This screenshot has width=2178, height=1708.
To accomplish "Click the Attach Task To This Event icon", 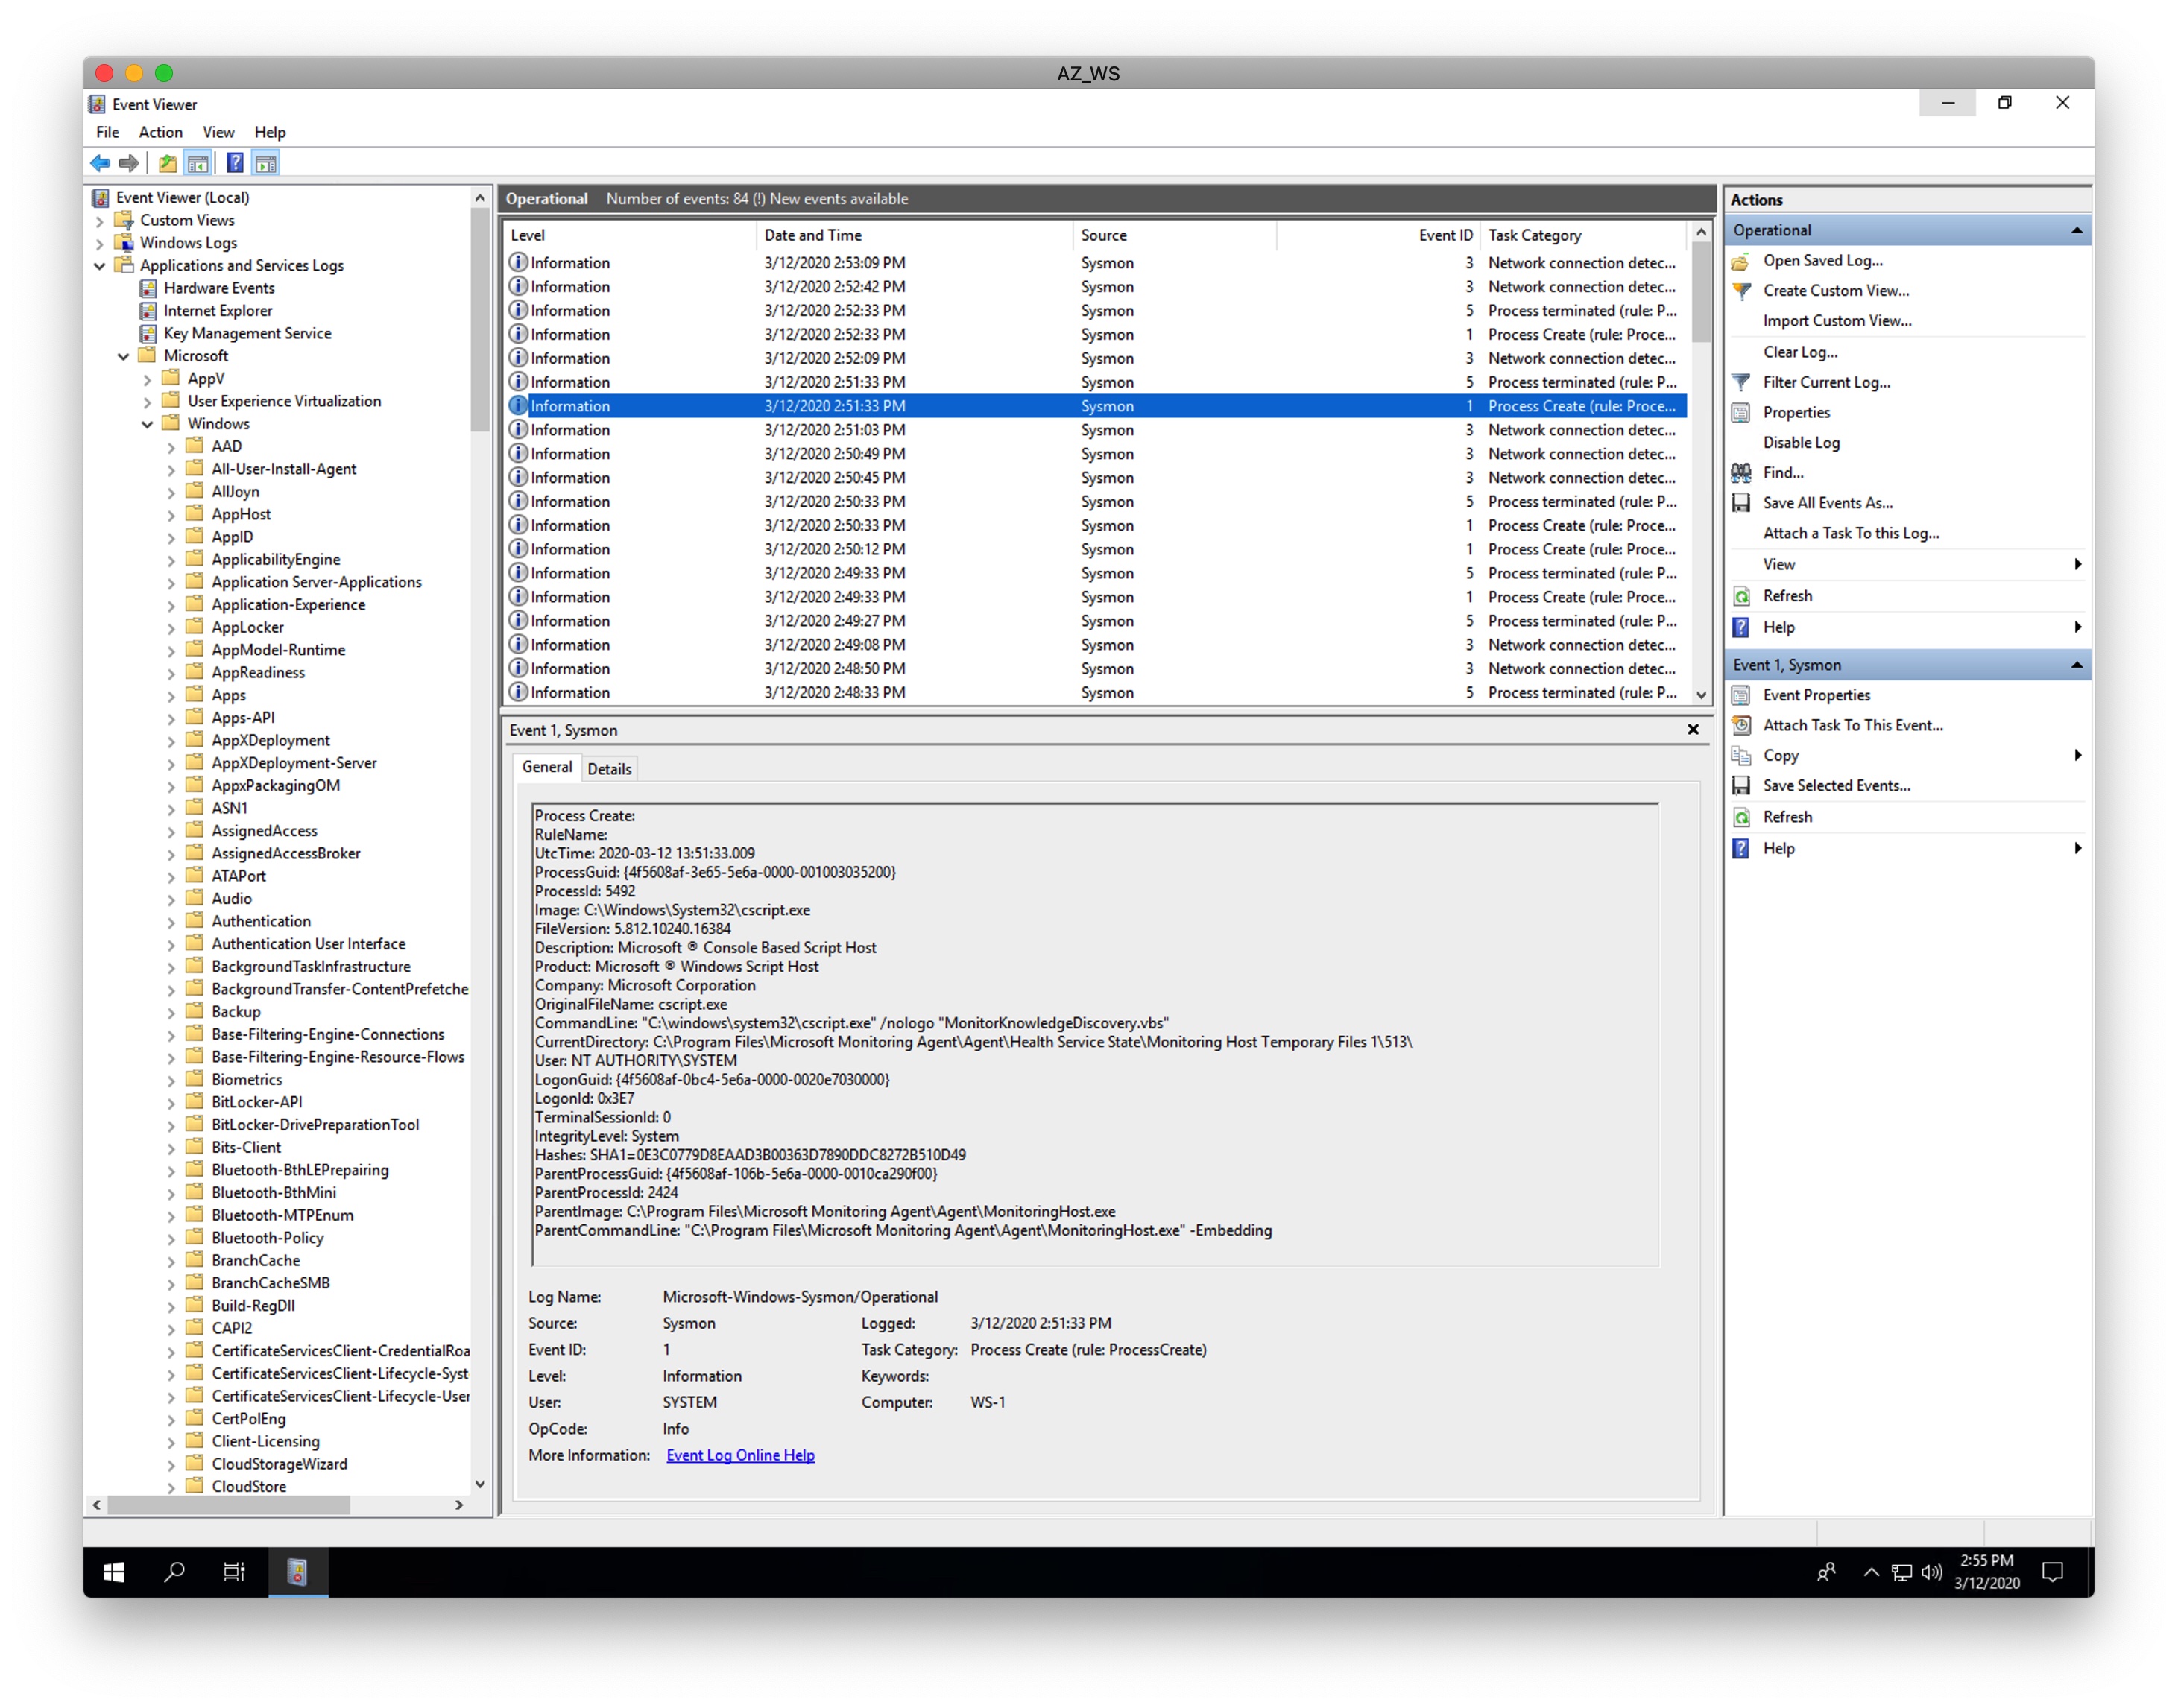I will [1741, 725].
